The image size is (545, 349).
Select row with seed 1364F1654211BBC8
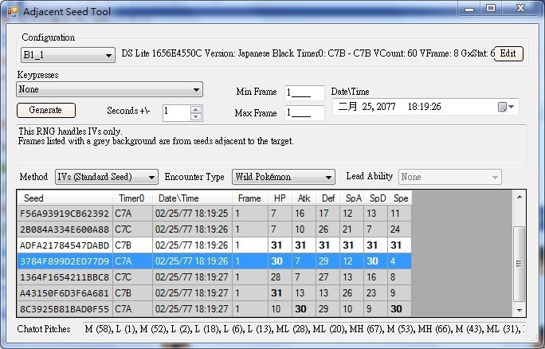214,277
